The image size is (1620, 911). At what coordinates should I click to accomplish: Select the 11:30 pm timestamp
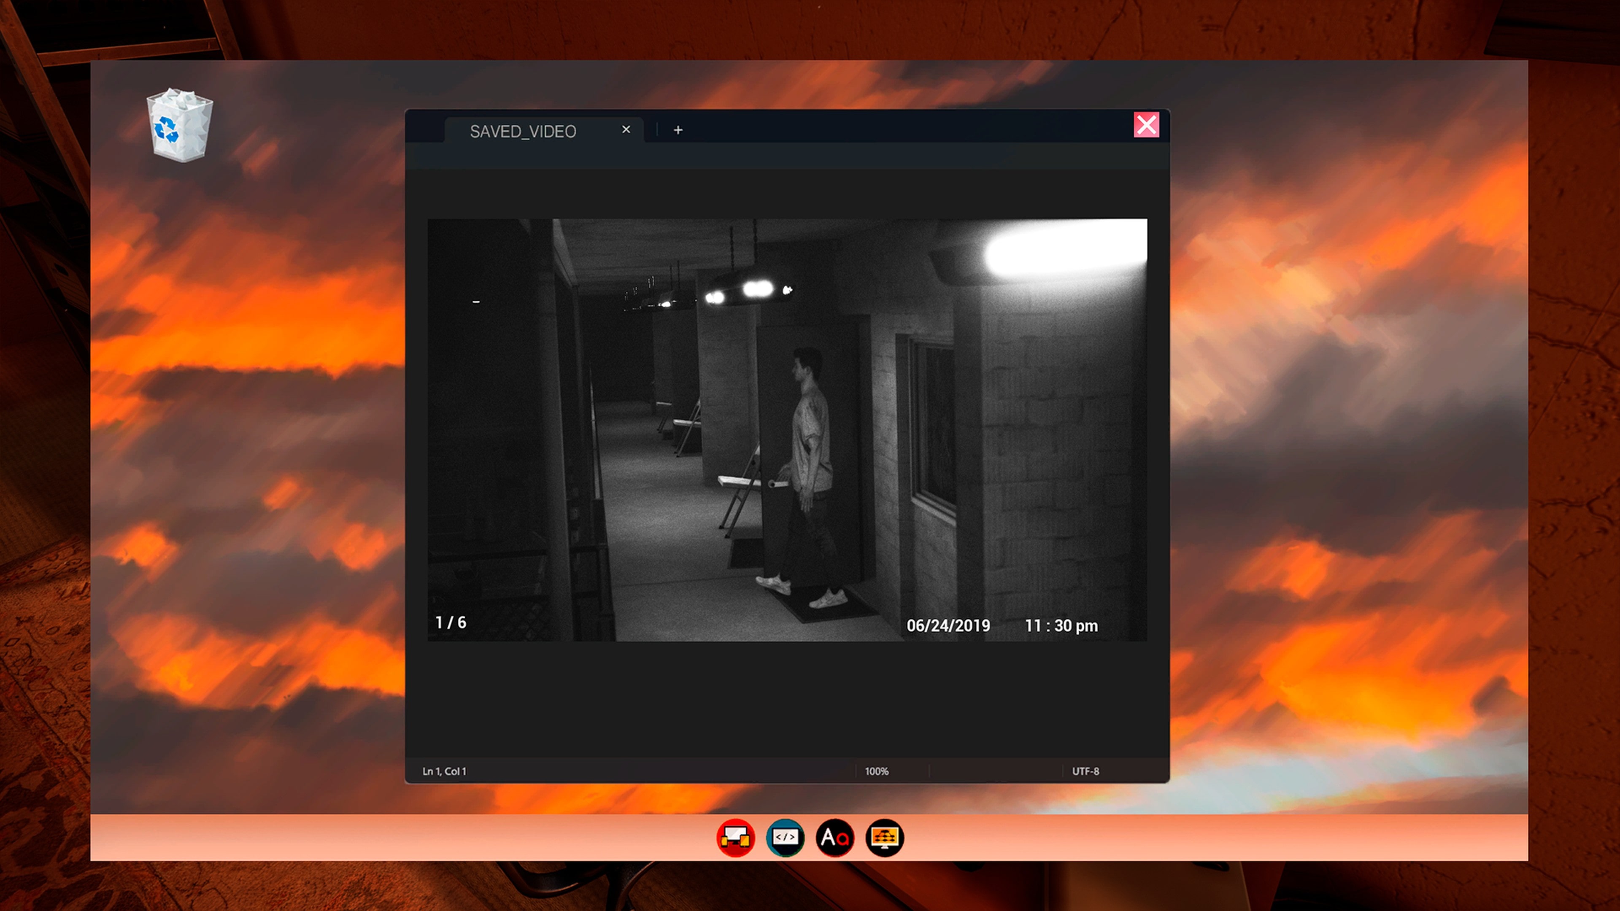coord(1061,625)
